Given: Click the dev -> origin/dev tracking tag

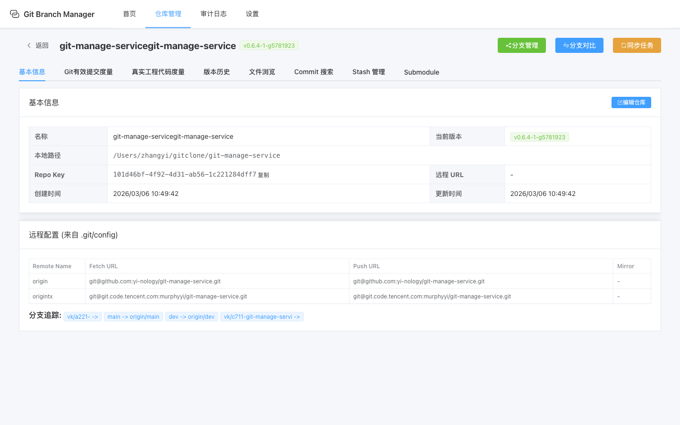Looking at the screenshot, I should coord(191,317).
